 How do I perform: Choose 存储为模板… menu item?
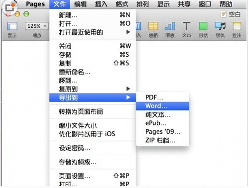click(x=93, y=162)
